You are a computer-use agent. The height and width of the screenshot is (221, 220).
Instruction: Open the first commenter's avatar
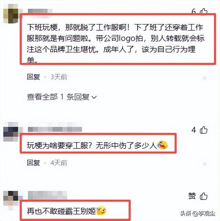coord(11,14)
